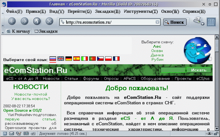Select the British flag for English
Viewport: 220px width, 137px height.
click(61, 59)
